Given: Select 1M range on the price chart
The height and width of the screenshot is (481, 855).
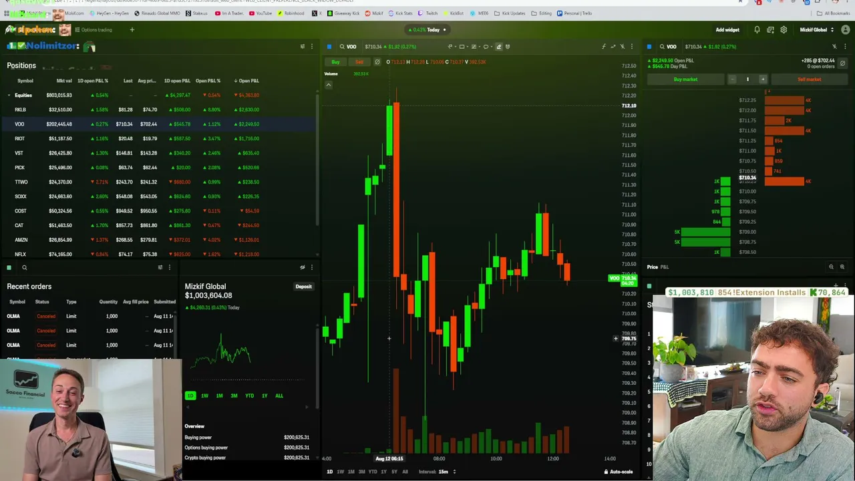Looking at the screenshot, I should 351,472.
